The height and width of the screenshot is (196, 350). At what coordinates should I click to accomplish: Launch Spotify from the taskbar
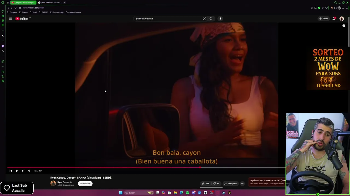click(x=187, y=193)
